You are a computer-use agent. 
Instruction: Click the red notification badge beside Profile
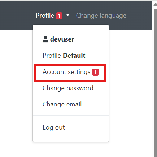pyautogui.click(x=59, y=16)
